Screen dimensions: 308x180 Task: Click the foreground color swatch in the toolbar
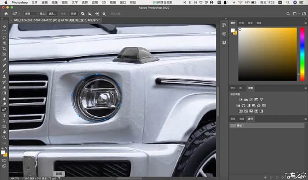(3, 152)
